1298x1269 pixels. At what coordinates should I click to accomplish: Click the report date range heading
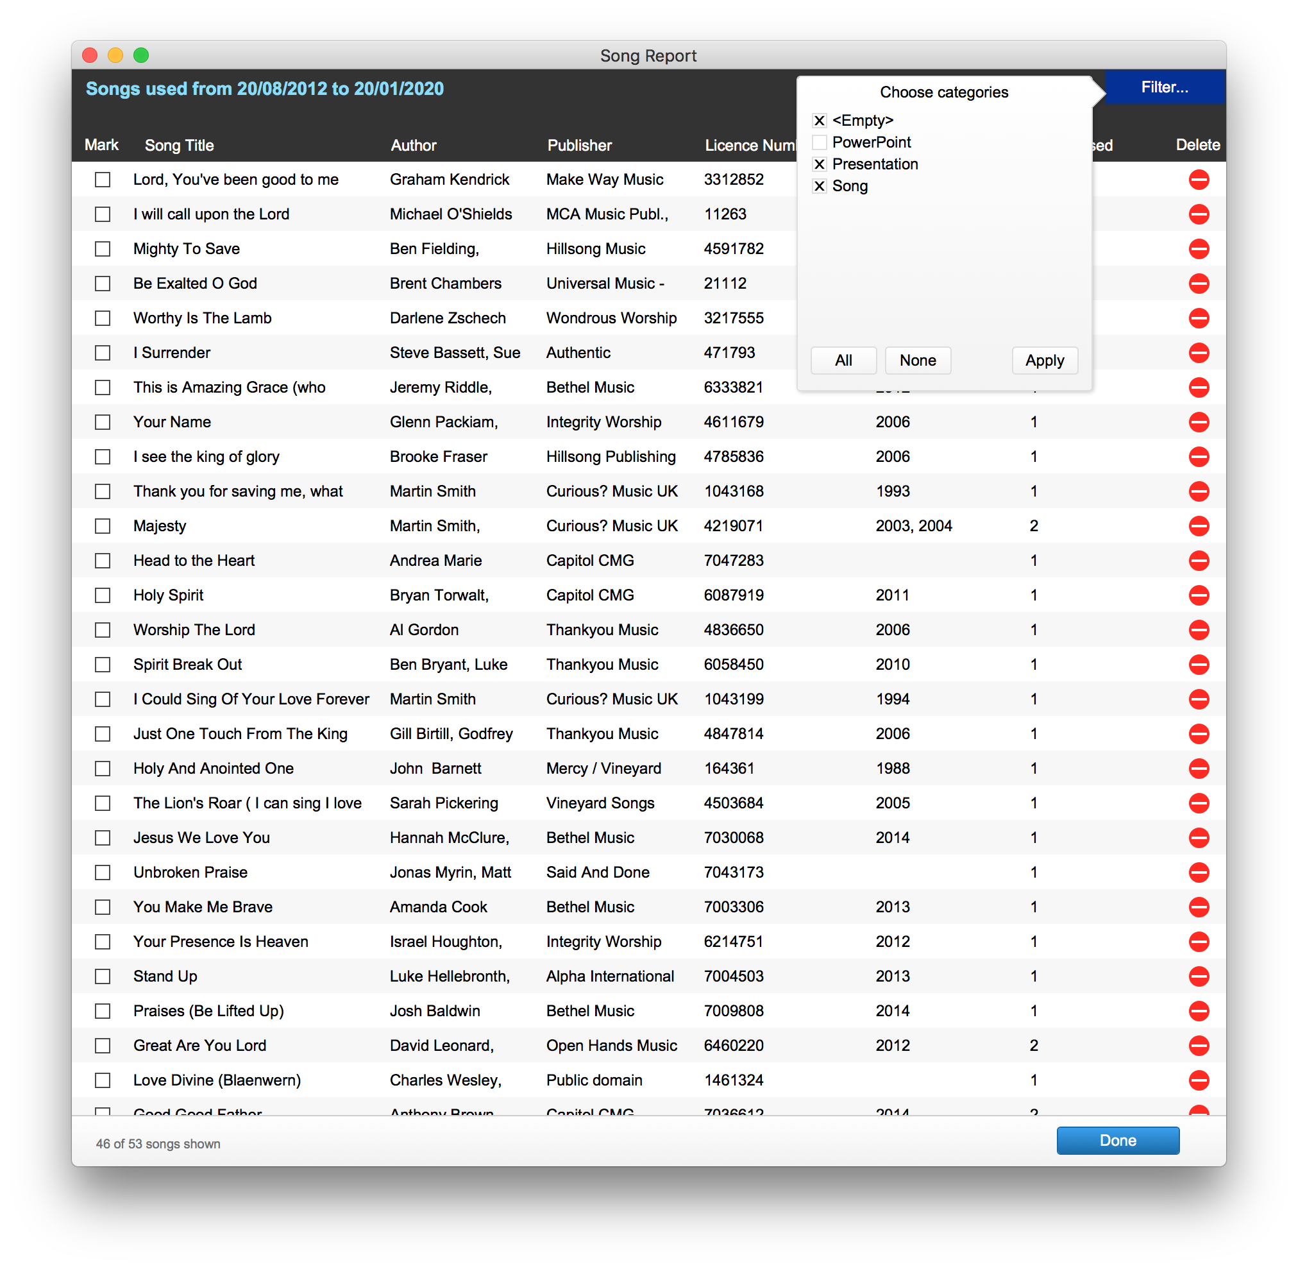(x=264, y=89)
